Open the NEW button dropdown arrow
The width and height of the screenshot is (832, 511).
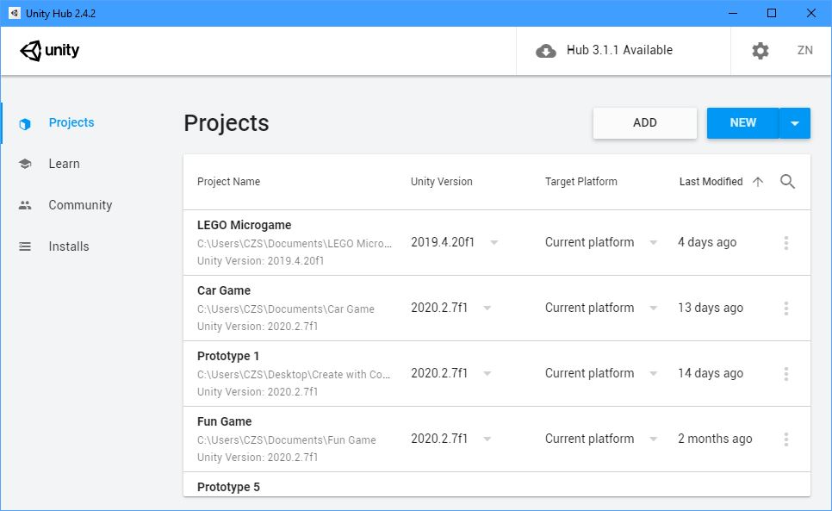tap(794, 123)
